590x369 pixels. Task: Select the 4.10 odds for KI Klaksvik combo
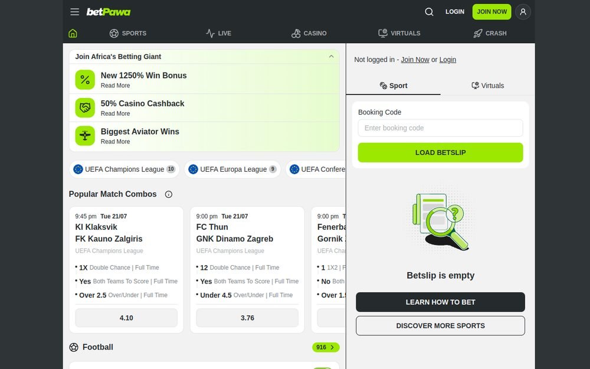click(x=126, y=318)
